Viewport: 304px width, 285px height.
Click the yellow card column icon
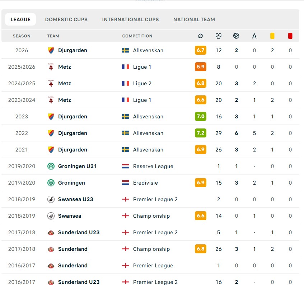272,36
